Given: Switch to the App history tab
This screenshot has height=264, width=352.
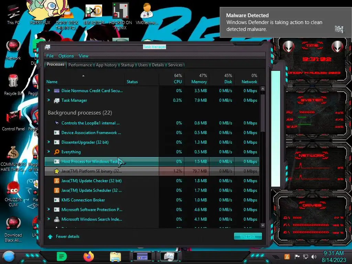Looking at the screenshot, I should 107,65.
